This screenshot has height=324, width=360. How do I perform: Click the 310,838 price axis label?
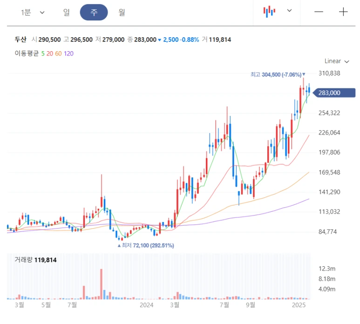(329, 73)
